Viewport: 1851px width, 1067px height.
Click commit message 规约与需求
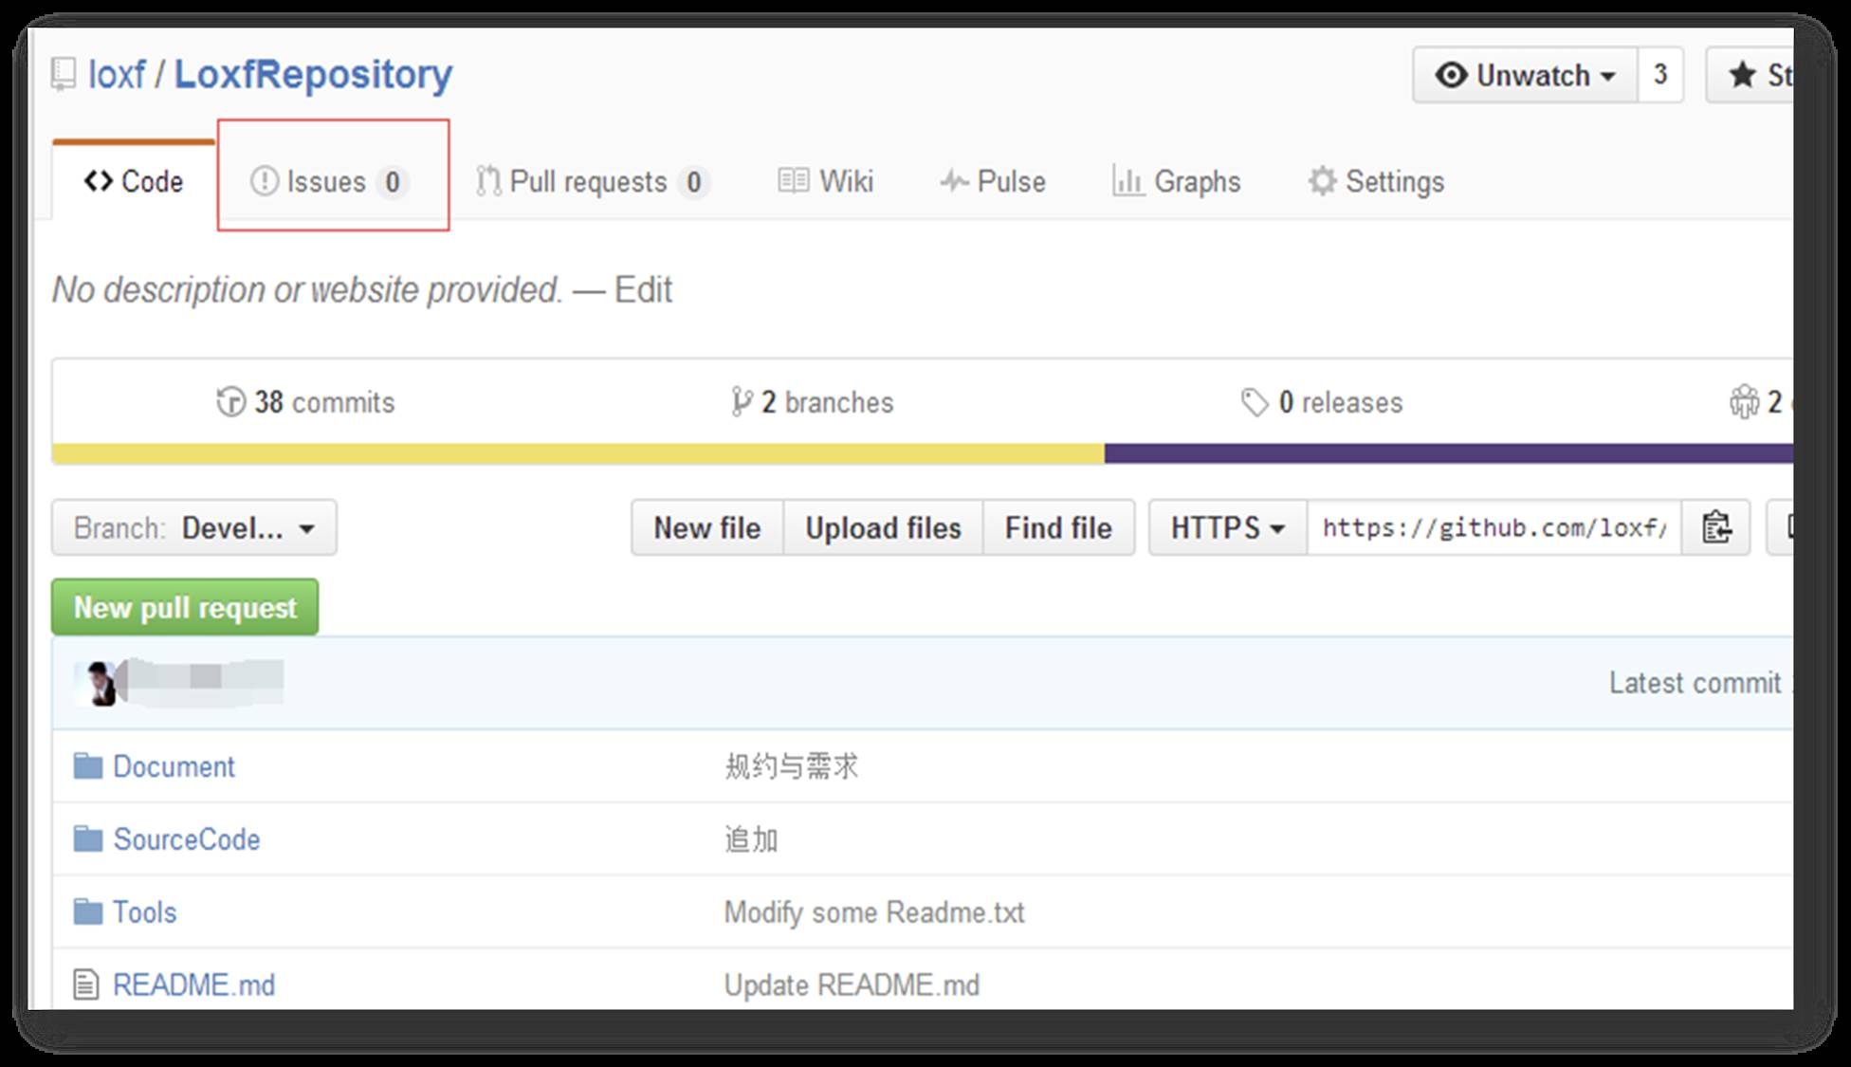tap(792, 766)
